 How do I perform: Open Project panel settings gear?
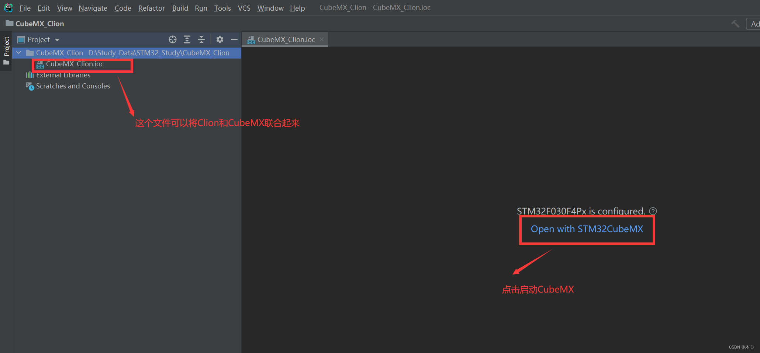(220, 39)
